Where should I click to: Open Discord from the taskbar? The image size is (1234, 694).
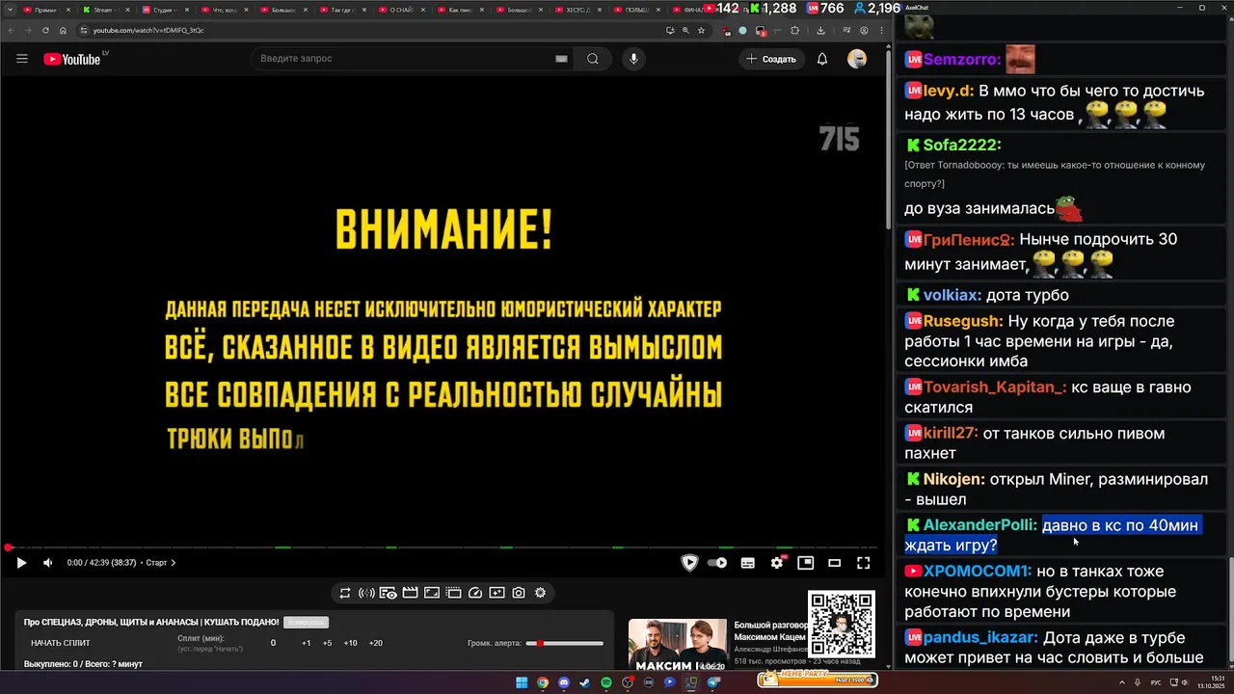click(564, 682)
